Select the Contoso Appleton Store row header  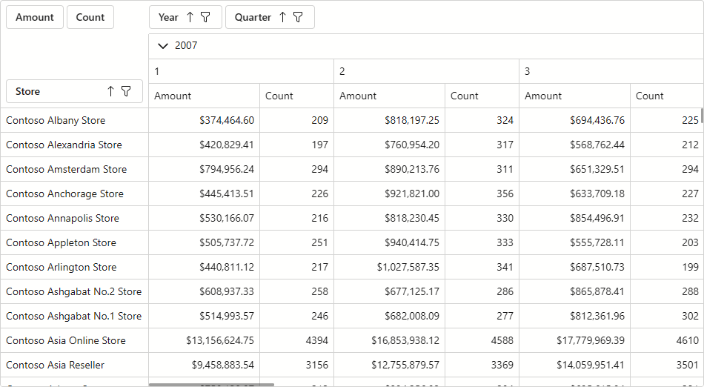click(x=75, y=242)
